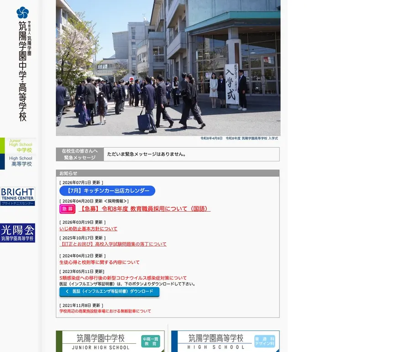Open 【急募】令和8年度 教育職員採用について link

pos(145,209)
